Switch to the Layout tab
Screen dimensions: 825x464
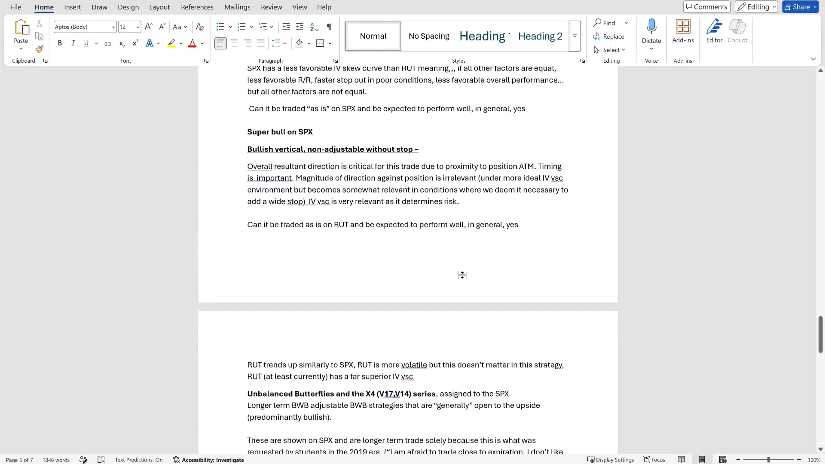(x=159, y=7)
